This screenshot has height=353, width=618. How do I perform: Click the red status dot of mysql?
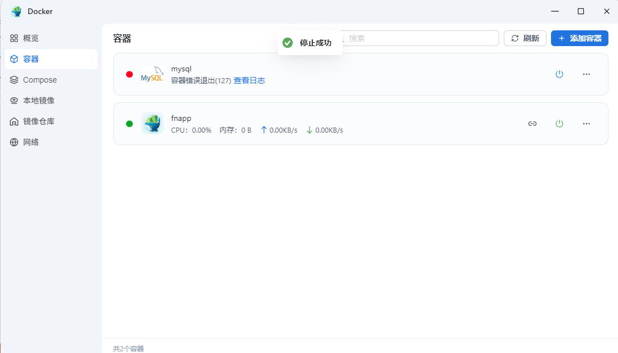click(x=129, y=74)
